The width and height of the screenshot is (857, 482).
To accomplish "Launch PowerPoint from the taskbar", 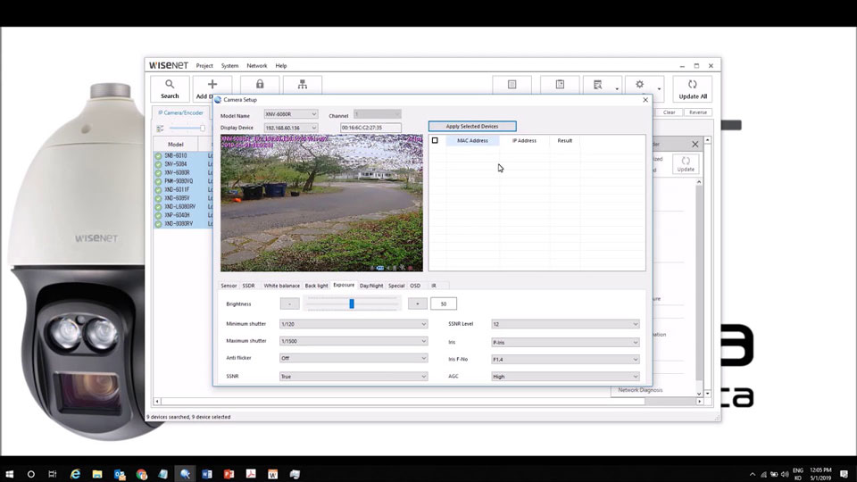I will (x=229, y=474).
